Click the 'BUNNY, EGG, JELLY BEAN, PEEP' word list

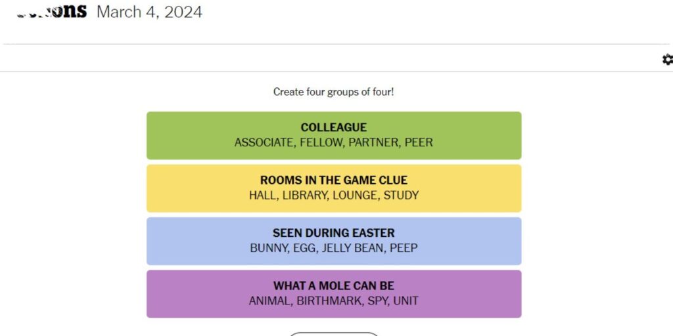point(333,248)
